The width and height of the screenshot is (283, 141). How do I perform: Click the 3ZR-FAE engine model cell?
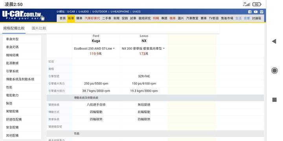click(x=144, y=76)
